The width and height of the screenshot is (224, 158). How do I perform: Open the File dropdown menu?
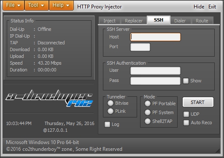13,5
